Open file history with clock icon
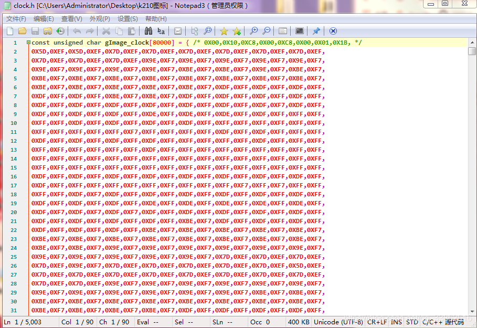 pyautogui.click(x=60, y=31)
